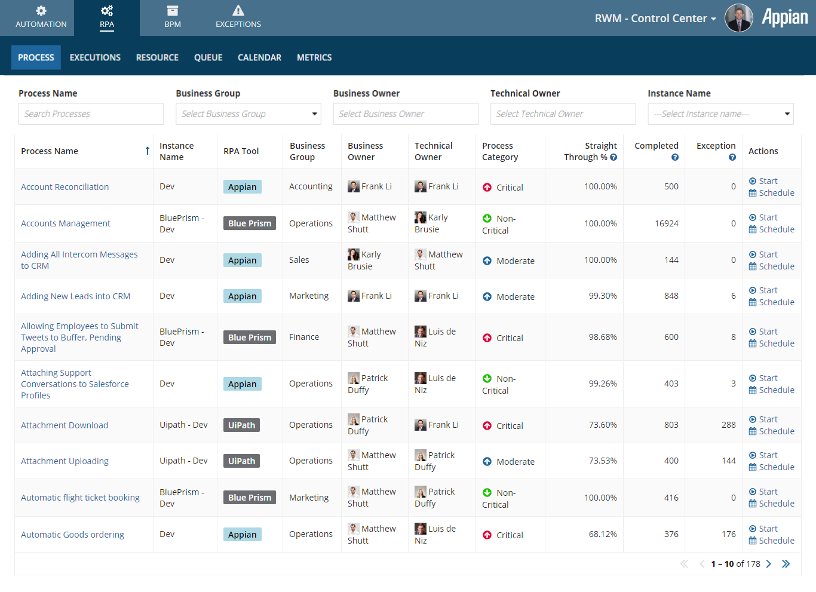Open Allowing Employees to Submit Tweets link
816x592 pixels.
(79, 338)
